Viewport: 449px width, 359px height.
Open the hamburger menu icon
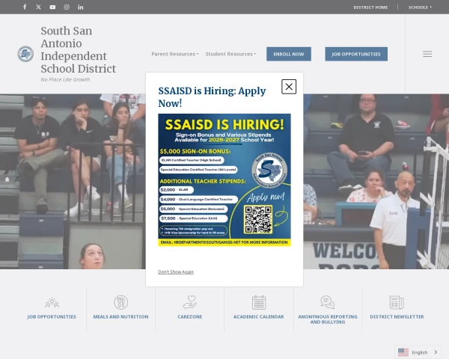[427, 54]
